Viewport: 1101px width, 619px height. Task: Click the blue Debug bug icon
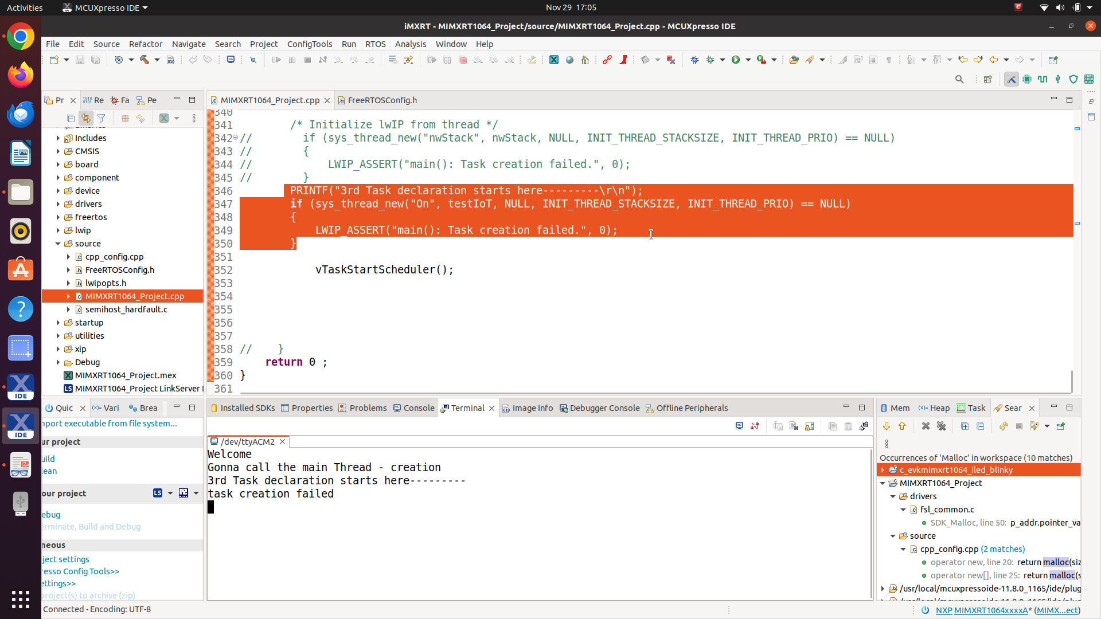click(694, 60)
